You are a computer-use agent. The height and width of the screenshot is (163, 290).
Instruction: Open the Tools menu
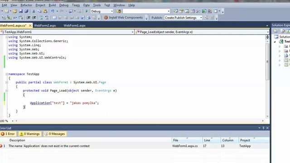(x=97, y=5)
